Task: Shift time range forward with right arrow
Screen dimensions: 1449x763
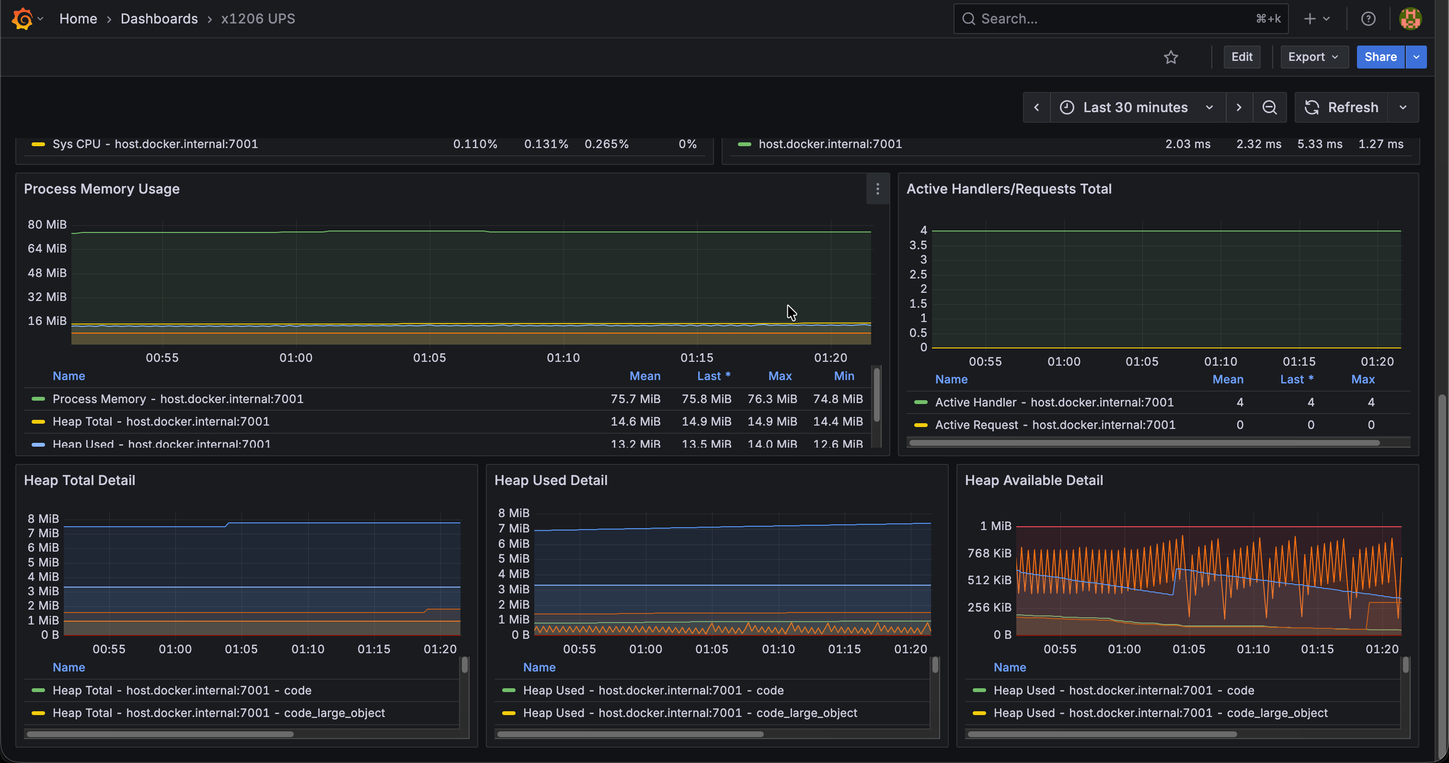Action: coord(1239,107)
